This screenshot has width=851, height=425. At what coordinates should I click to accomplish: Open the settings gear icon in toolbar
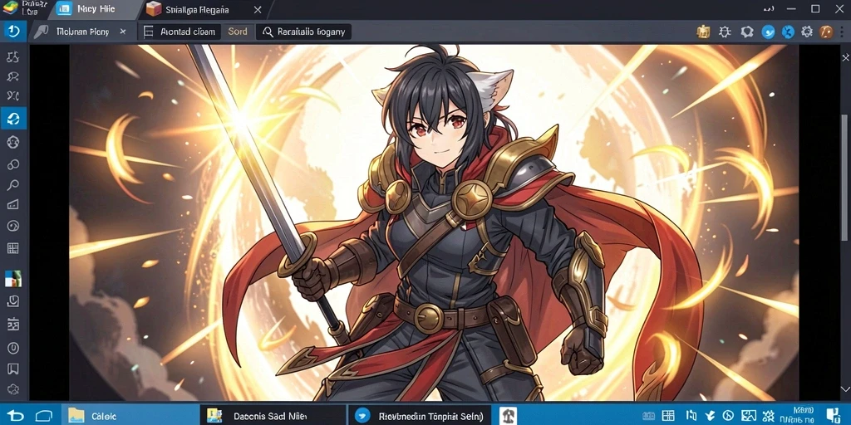[806, 32]
